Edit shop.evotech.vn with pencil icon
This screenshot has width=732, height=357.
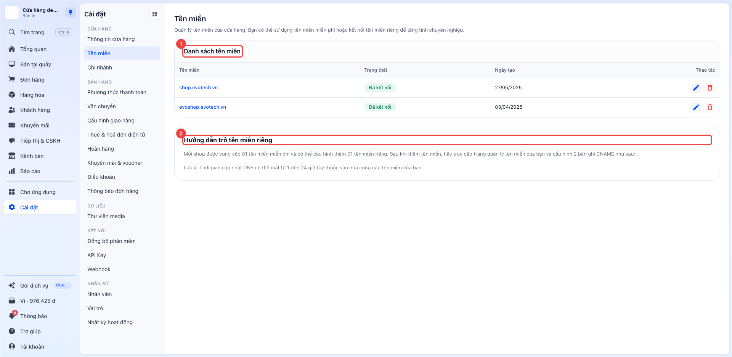tap(696, 88)
